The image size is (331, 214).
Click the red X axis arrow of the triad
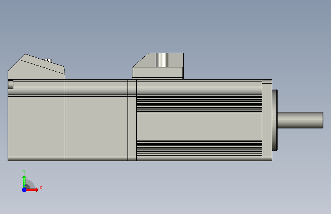coord(32,190)
